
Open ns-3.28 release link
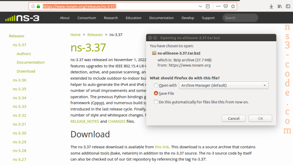(x=19, y=151)
